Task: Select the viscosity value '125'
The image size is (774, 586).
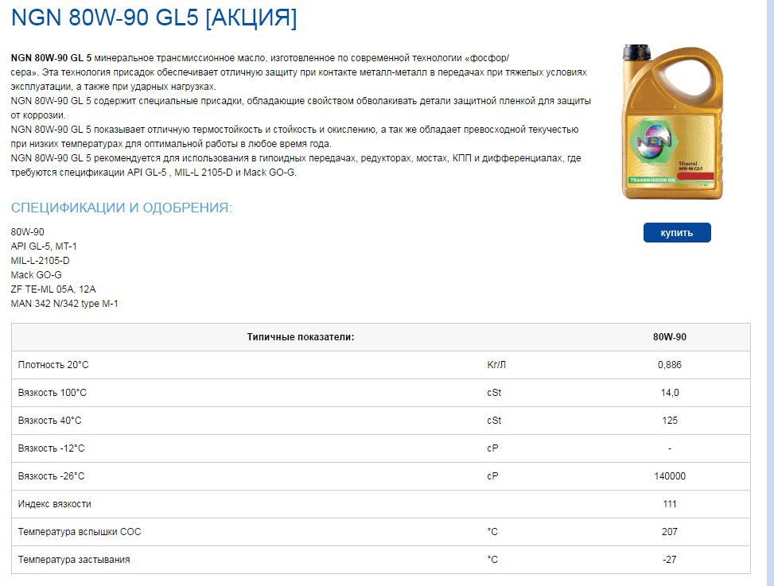Action: (670, 421)
